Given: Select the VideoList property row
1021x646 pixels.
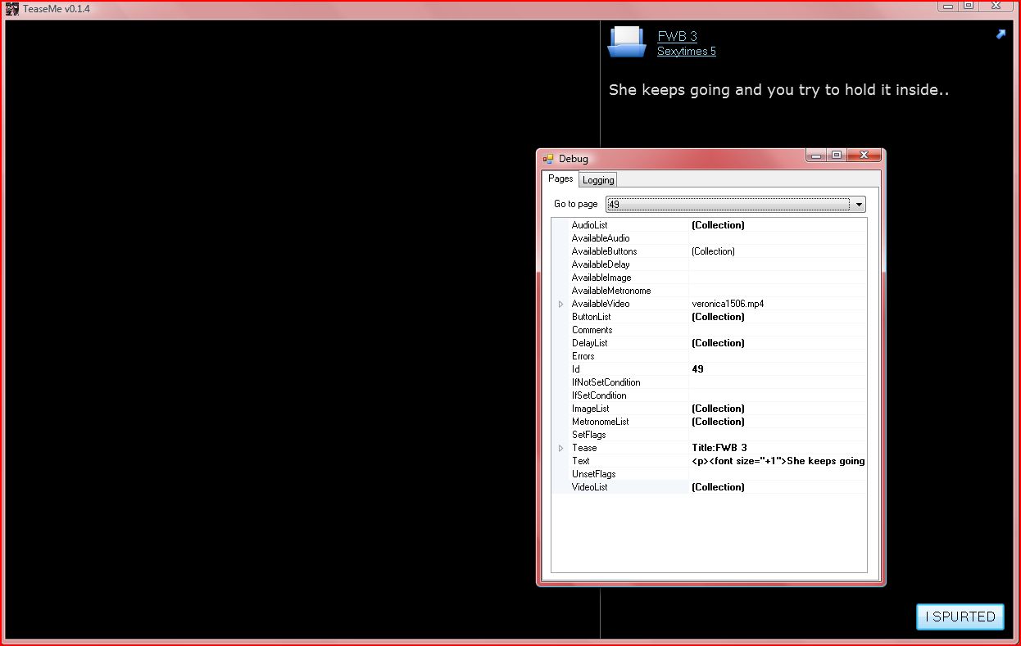Looking at the screenshot, I should (x=709, y=487).
